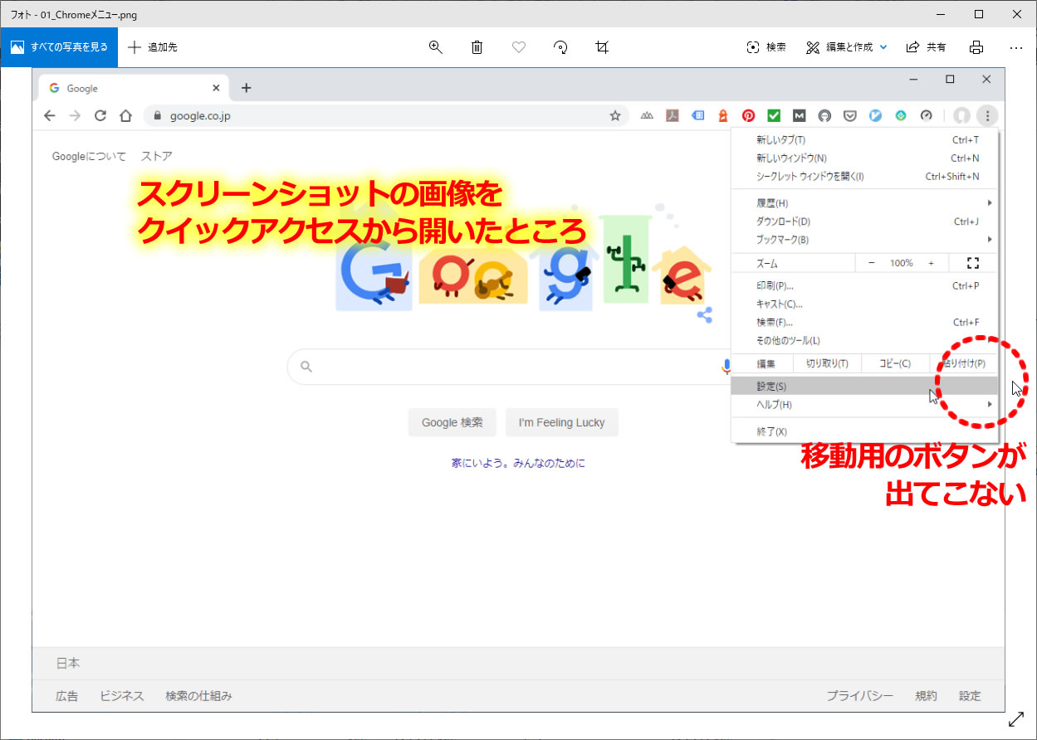Click the Adobe Acrobat extension icon
Image resolution: width=1037 pixels, height=740 pixels.
673,116
